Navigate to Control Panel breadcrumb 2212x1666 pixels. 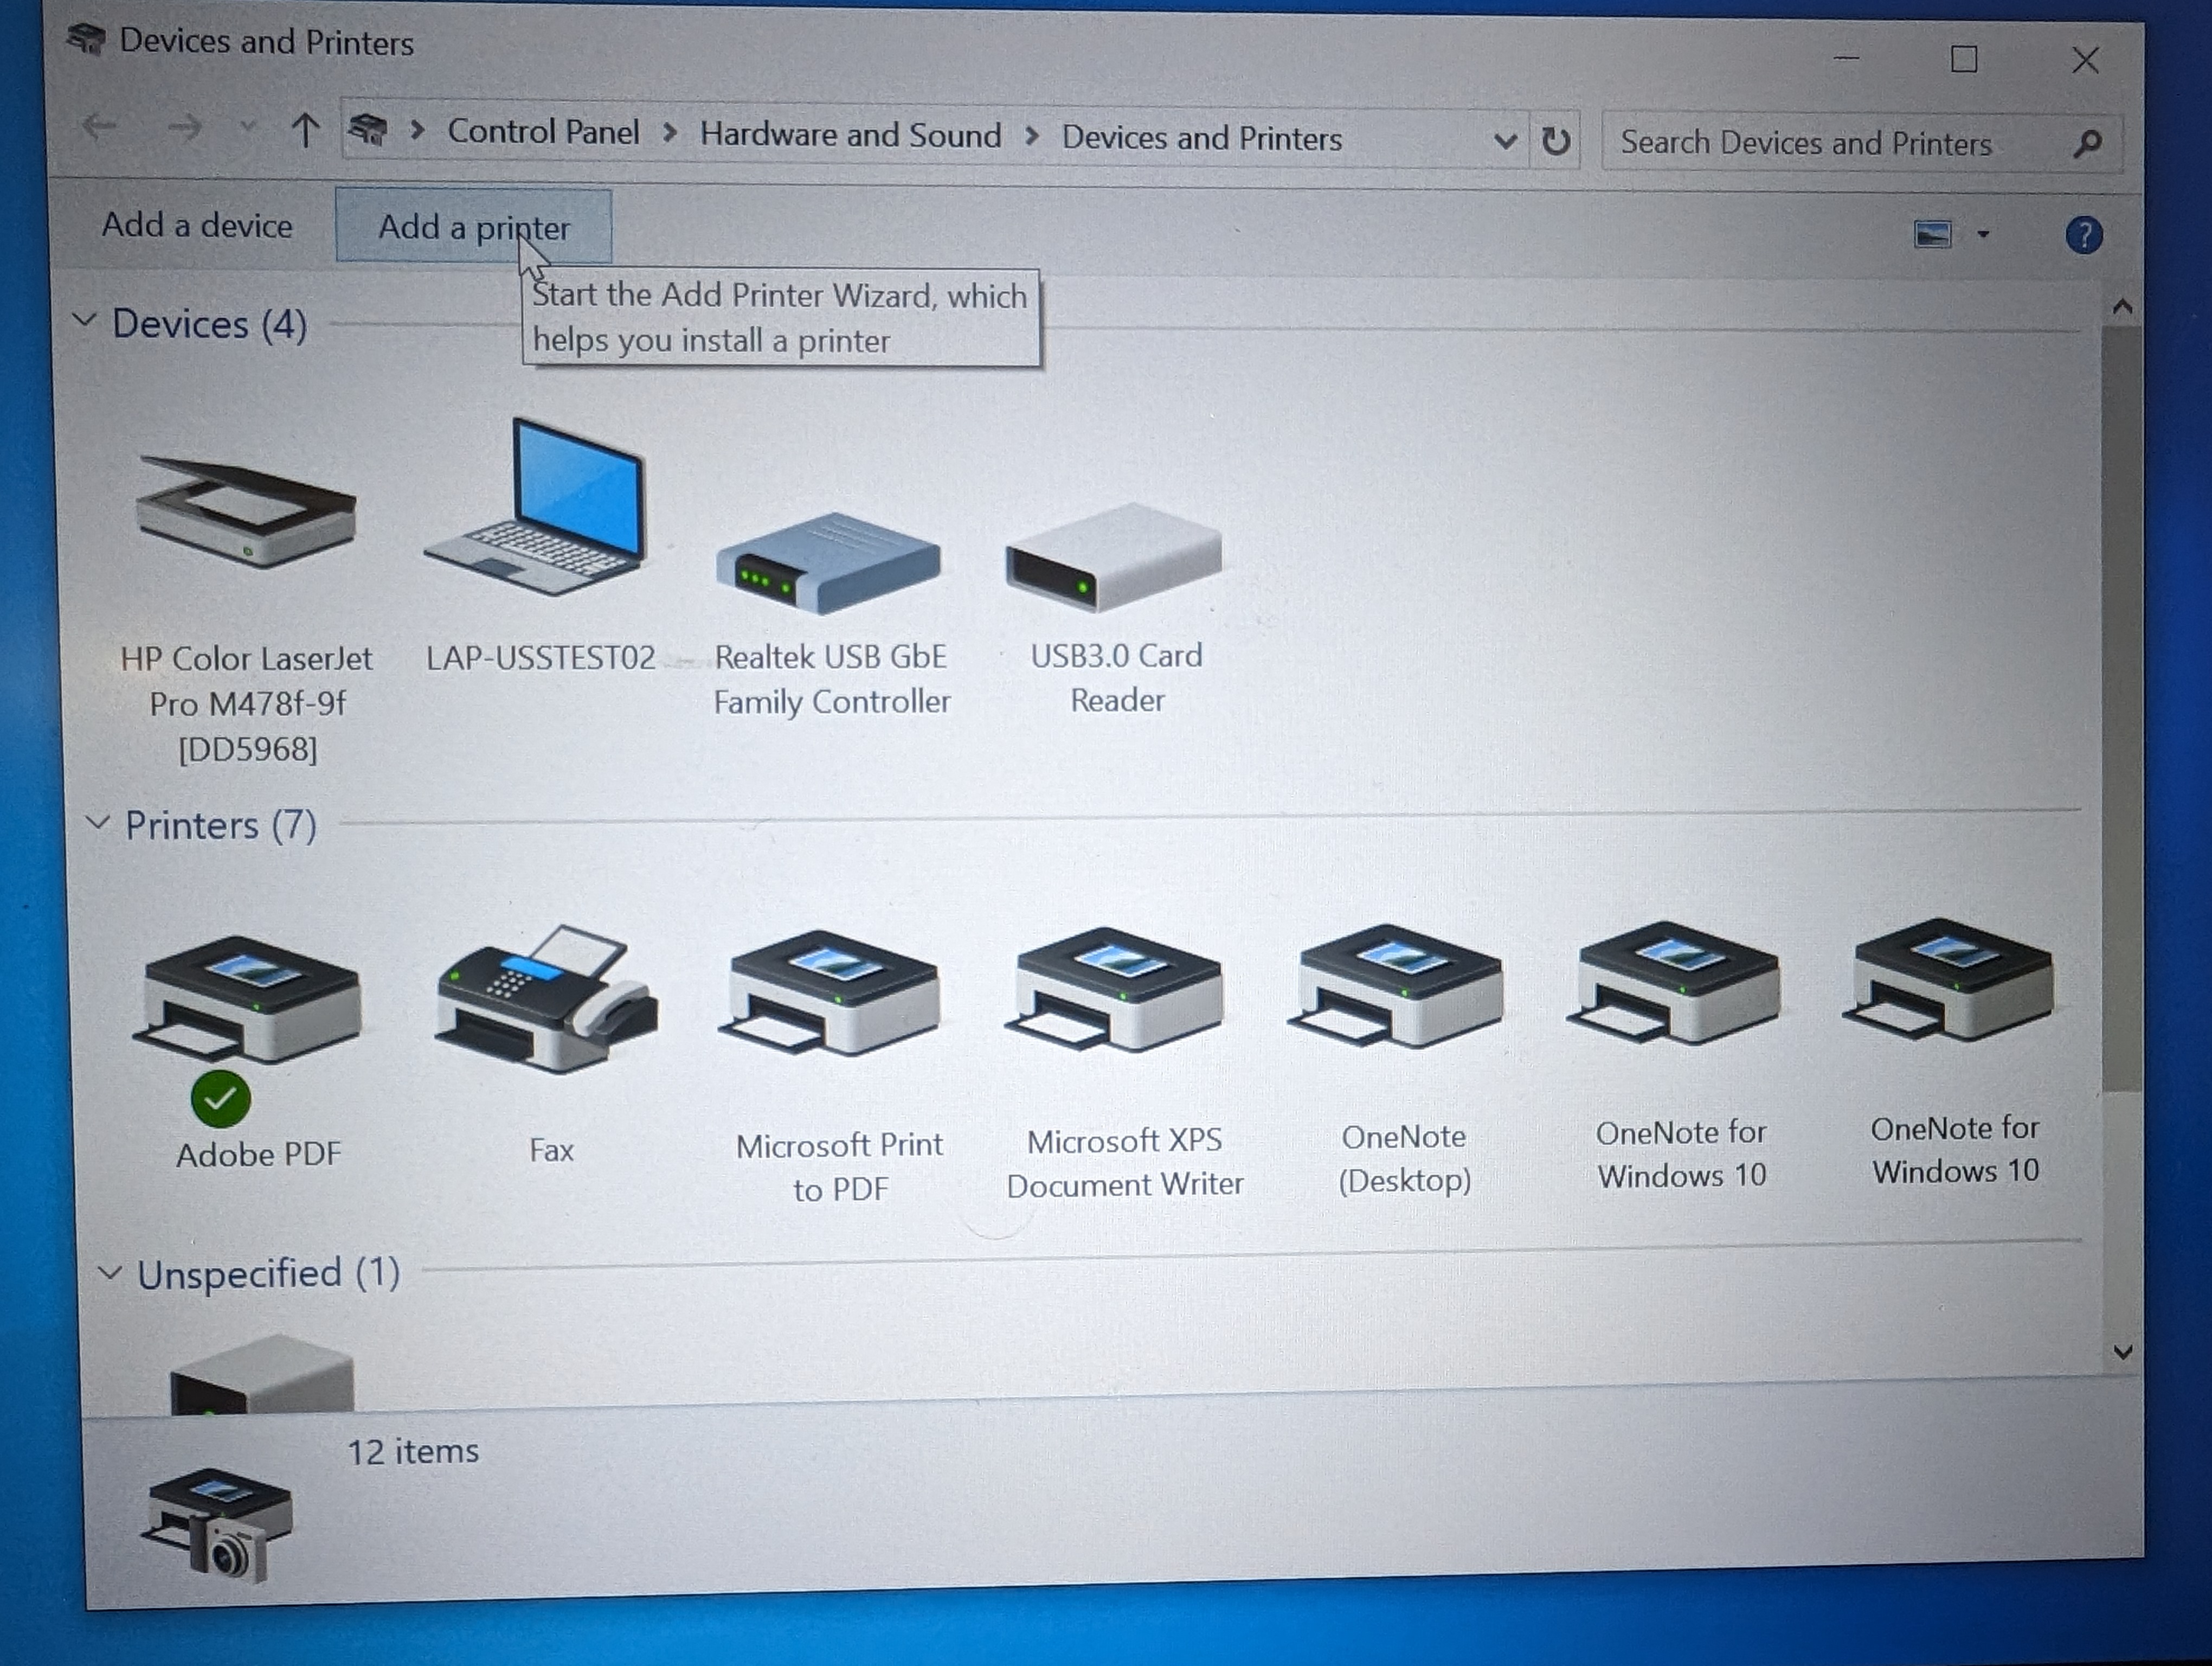(x=543, y=132)
